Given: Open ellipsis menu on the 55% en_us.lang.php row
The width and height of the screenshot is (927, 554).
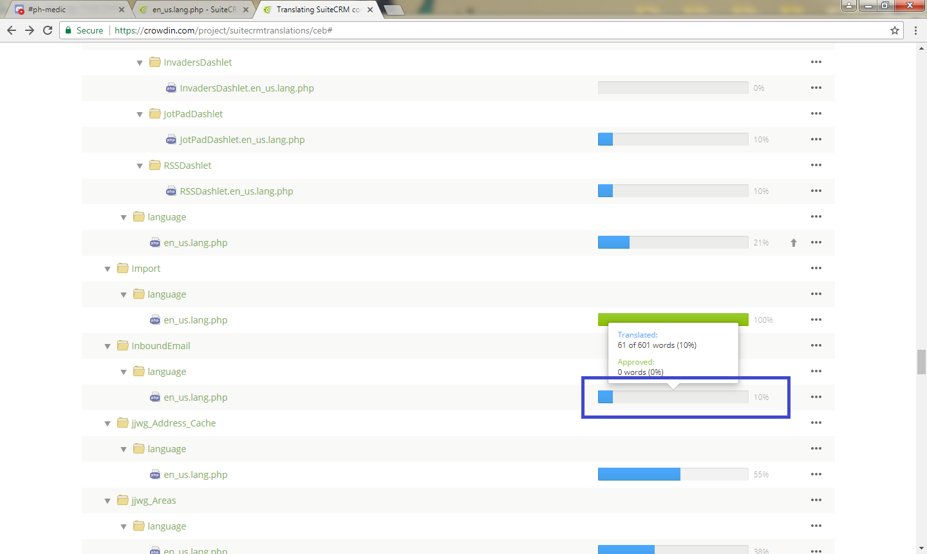Looking at the screenshot, I should pyautogui.click(x=816, y=474).
